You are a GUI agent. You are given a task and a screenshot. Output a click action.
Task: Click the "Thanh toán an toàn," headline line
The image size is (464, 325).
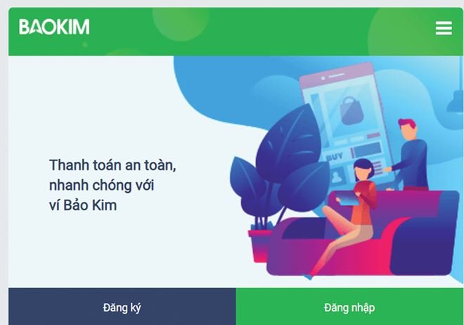112,165
